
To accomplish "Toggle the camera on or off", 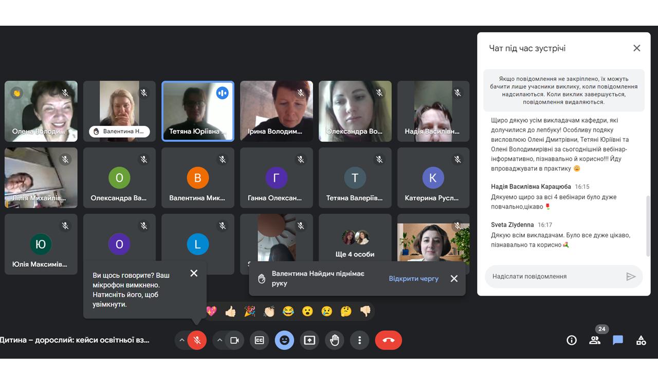I will point(234,340).
